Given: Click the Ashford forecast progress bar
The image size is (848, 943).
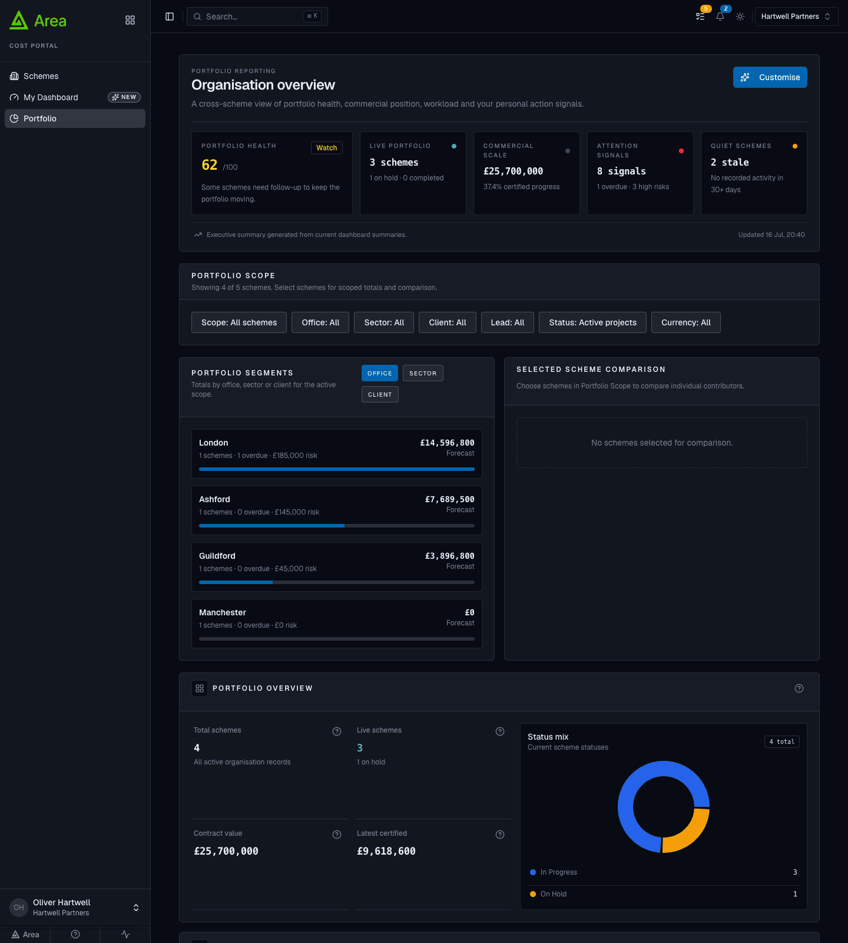Looking at the screenshot, I should click(x=337, y=526).
